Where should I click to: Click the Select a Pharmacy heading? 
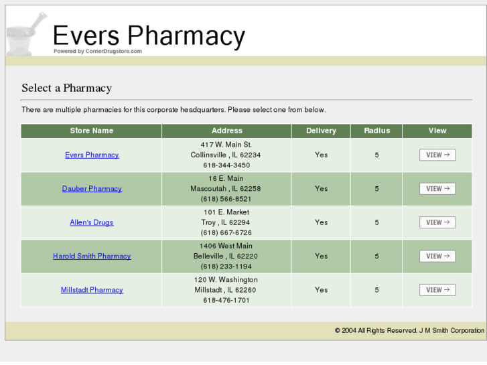pyautogui.click(x=67, y=88)
